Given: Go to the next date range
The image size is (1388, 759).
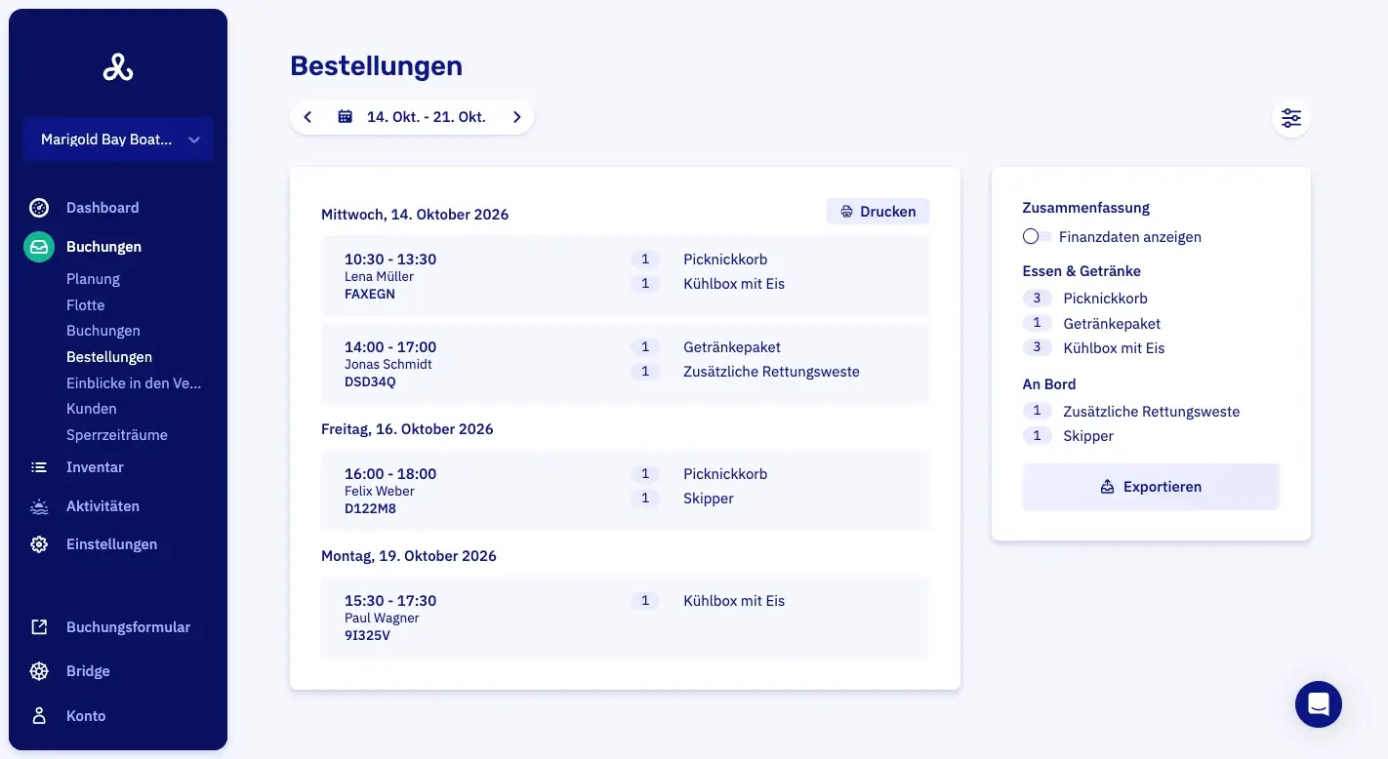Looking at the screenshot, I should pos(516,117).
